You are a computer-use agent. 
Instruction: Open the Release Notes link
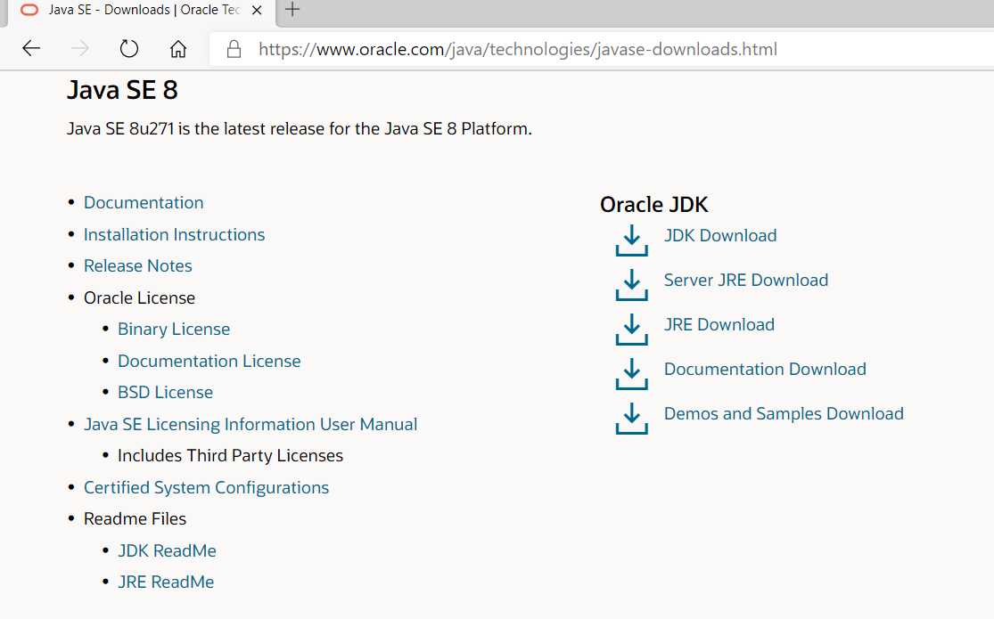[138, 266]
